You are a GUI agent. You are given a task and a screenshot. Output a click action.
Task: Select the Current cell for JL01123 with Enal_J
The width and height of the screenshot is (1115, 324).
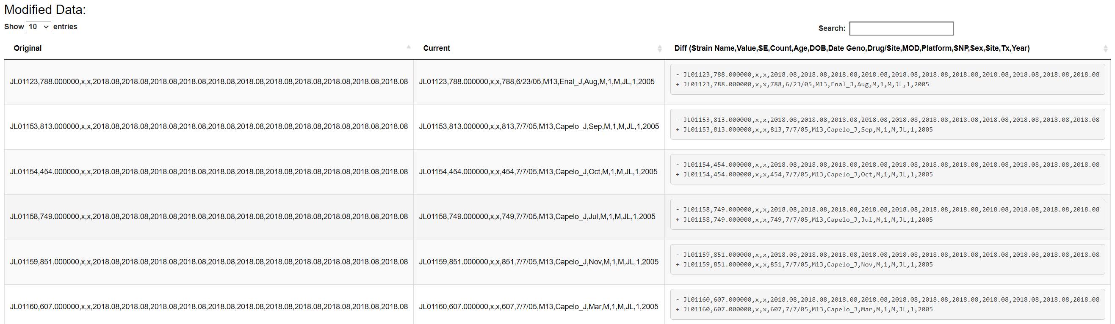point(536,82)
